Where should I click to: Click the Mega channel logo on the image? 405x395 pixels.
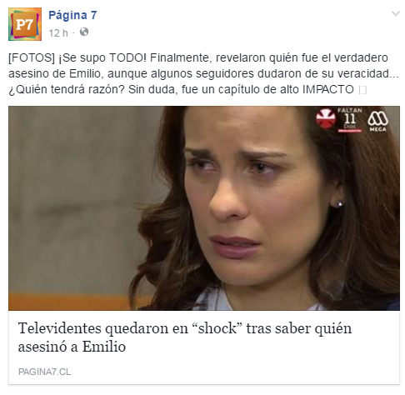(377, 121)
